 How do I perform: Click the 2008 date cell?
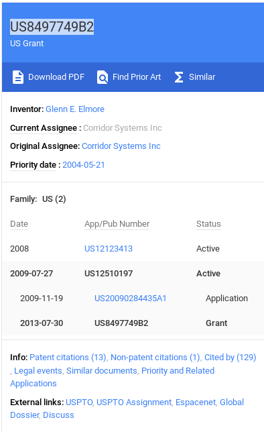click(19, 248)
